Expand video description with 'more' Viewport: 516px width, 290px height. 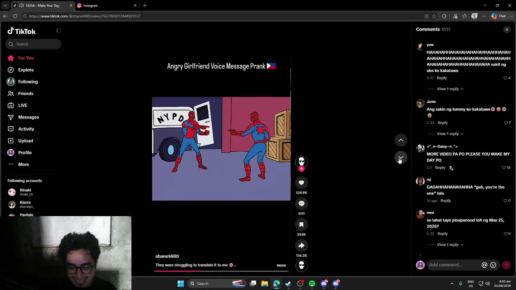[281, 265]
